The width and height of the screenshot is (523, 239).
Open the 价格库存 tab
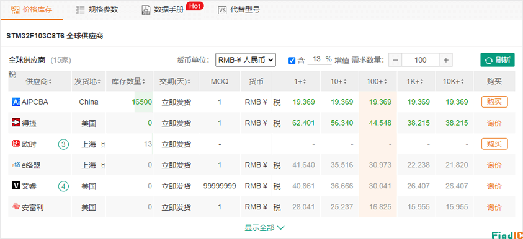click(x=32, y=10)
